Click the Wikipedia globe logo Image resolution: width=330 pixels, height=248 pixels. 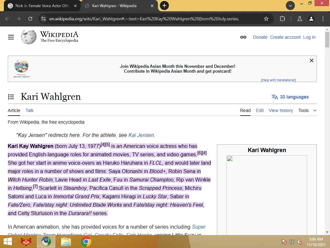[x=29, y=37]
